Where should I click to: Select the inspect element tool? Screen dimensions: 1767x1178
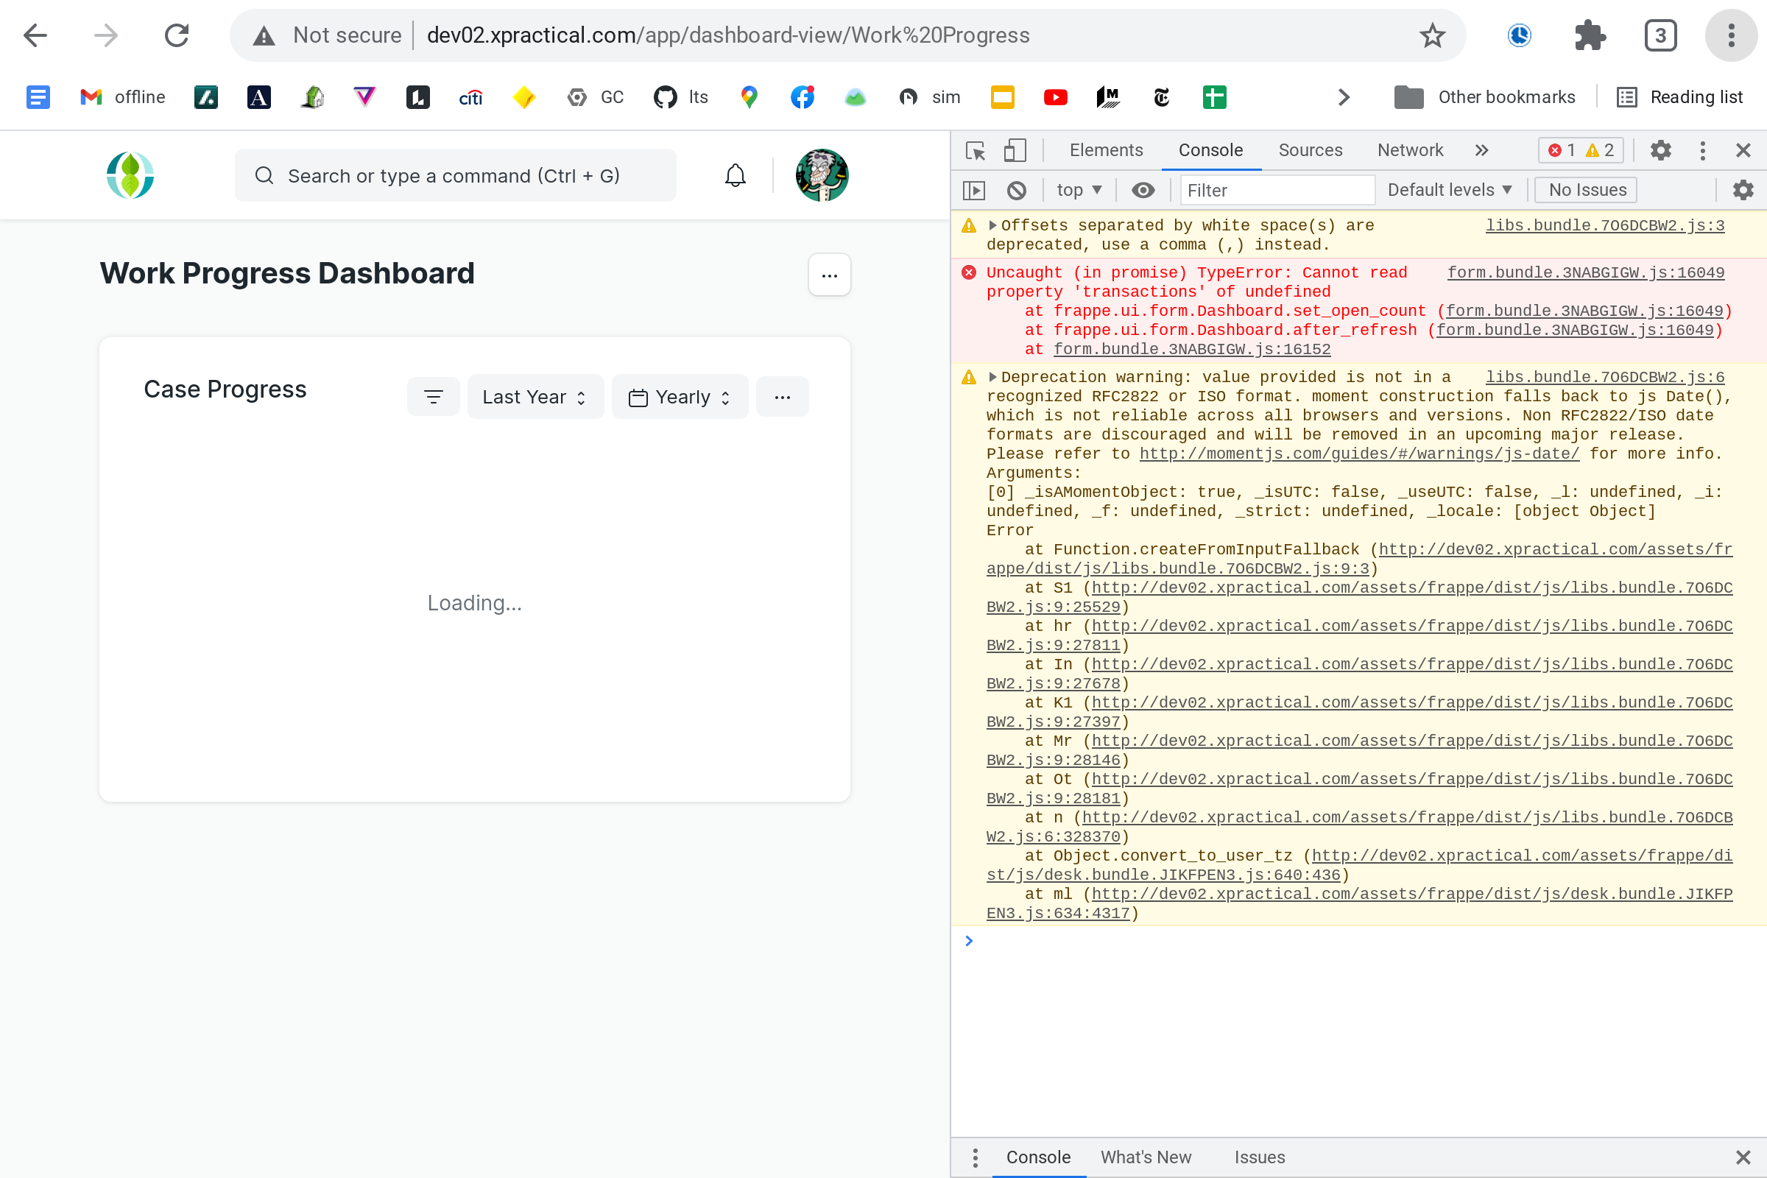pos(974,150)
